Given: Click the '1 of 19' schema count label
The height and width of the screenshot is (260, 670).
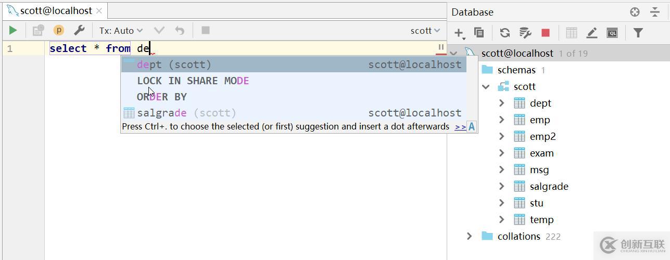Looking at the screenshot, I should [573, 54].
